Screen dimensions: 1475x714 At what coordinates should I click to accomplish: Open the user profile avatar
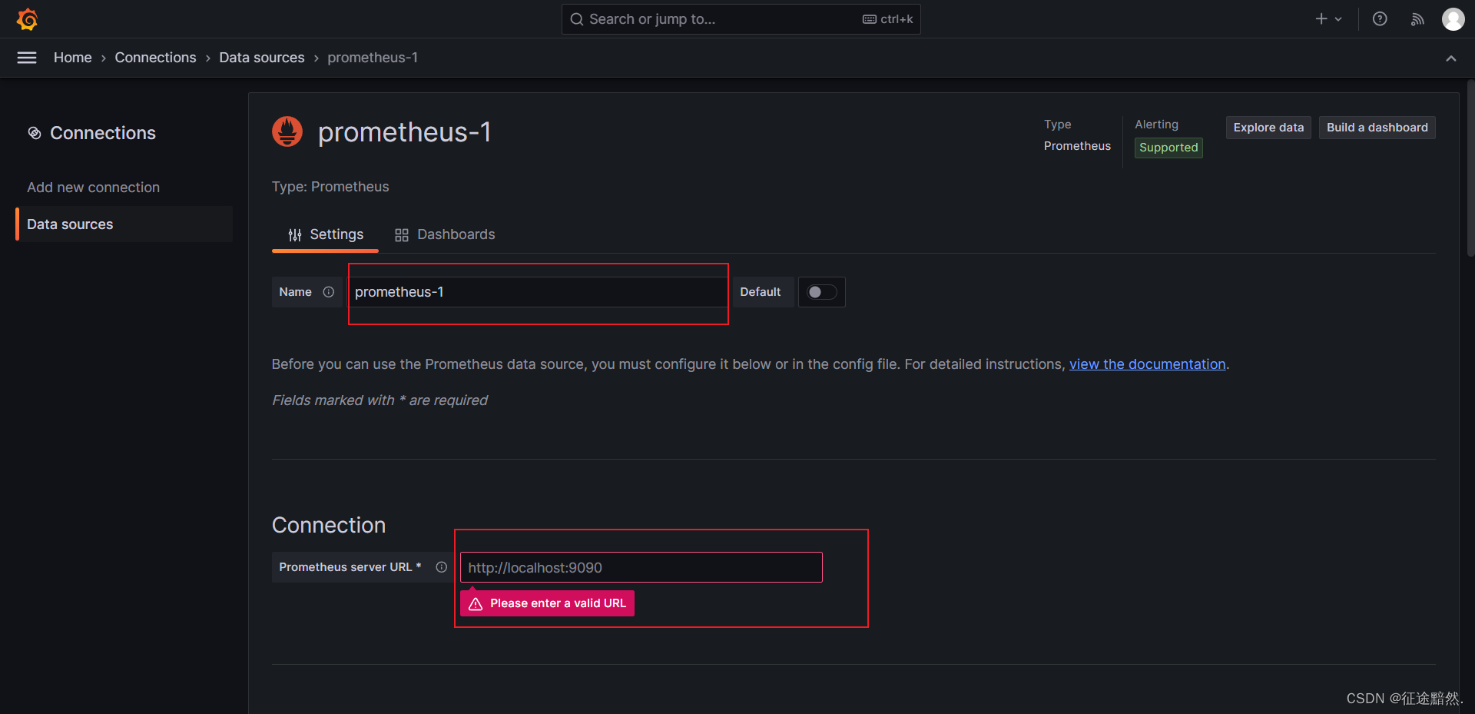point(1453,19)
